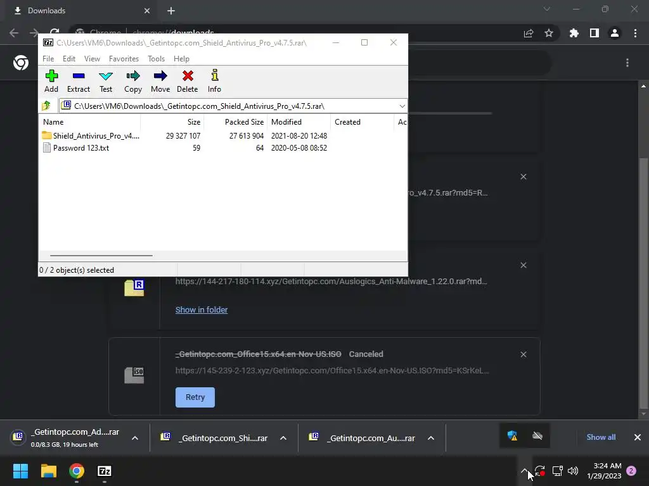
Task: Open the Info toolbar icon
Action: click(214, 81)
